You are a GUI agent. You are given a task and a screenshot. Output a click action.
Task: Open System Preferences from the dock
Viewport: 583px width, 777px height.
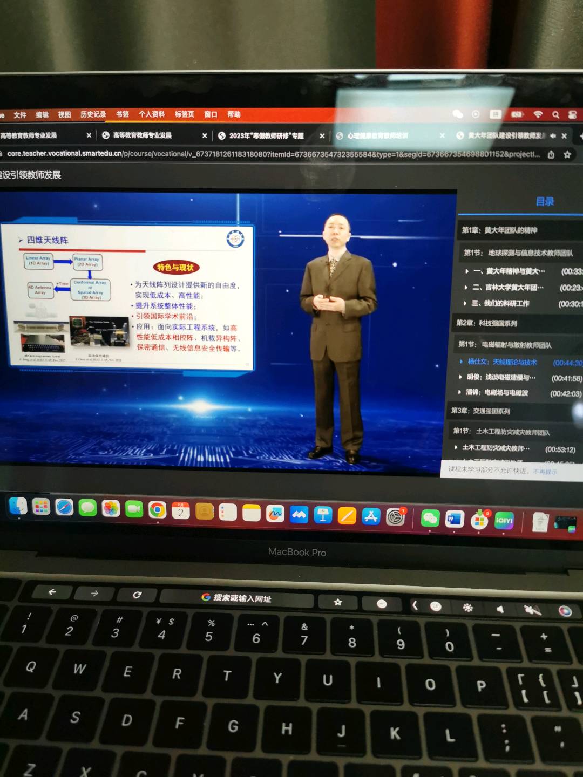396,517
